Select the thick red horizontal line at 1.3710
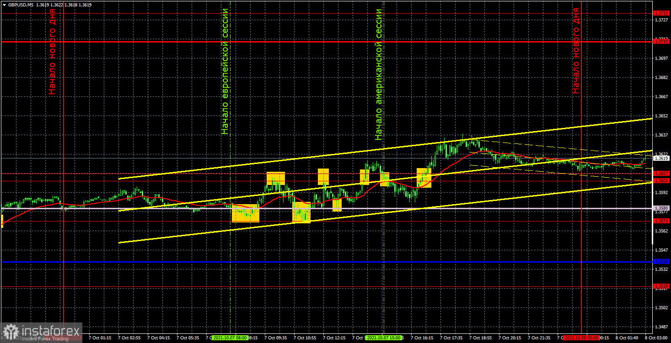Viewport: 671px width, 343px height. [327, 42]
